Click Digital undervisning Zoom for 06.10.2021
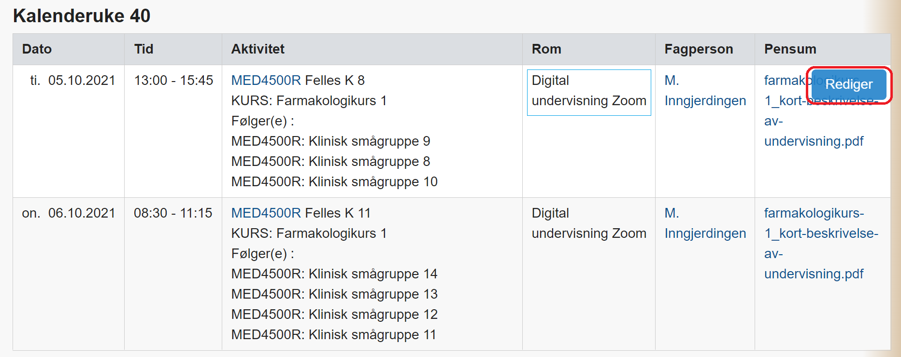 click(x=589, y=223)
